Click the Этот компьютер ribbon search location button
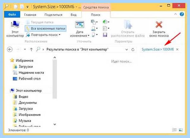The image size is (190, 138). coord(15,29)
